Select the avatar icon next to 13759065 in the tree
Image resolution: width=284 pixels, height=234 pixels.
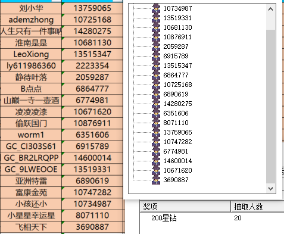[156, 132]
